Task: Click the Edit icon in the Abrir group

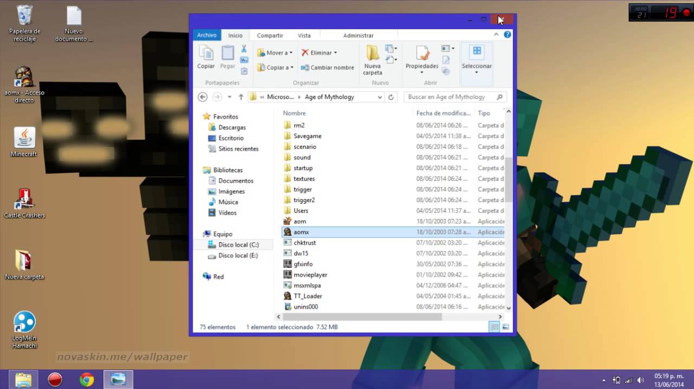Action: (446, 60)
